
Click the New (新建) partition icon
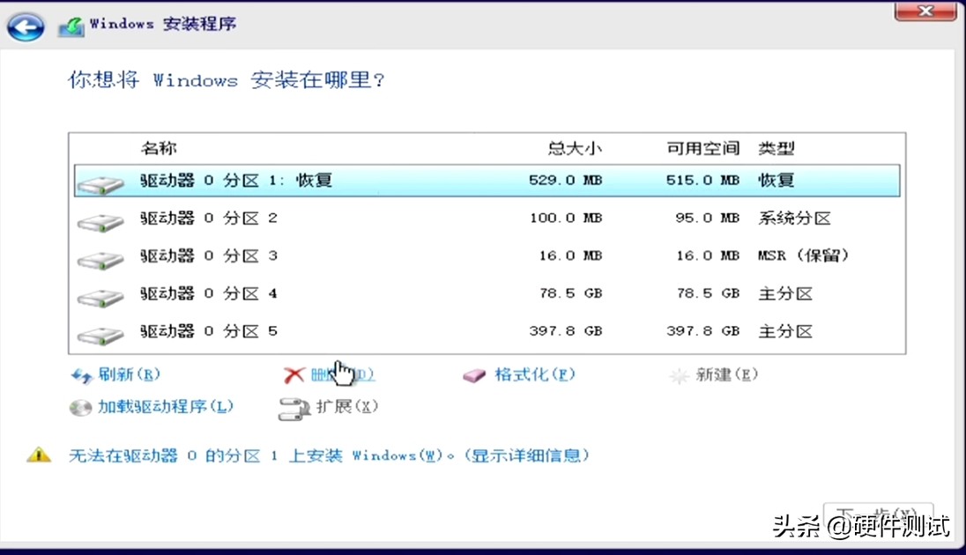pyautogui.click(x=680, y=374)
